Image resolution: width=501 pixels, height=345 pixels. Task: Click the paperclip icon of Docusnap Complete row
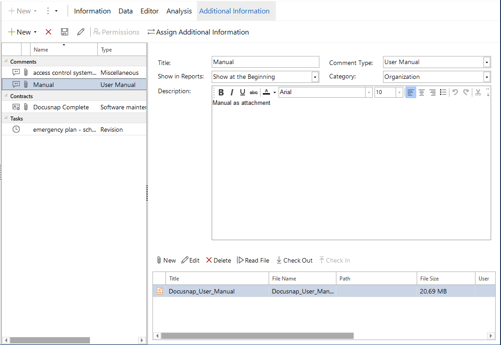[26, 107]
